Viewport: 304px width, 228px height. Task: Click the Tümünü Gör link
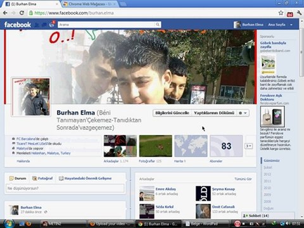pyautogui.click(x=243, y=179)
